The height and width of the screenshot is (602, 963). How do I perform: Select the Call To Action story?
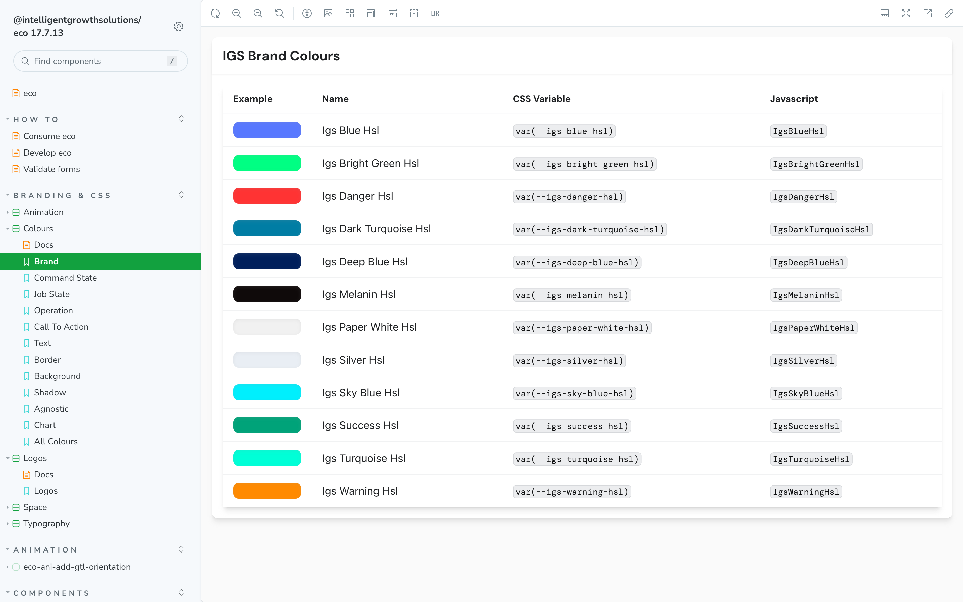[61, 327]
